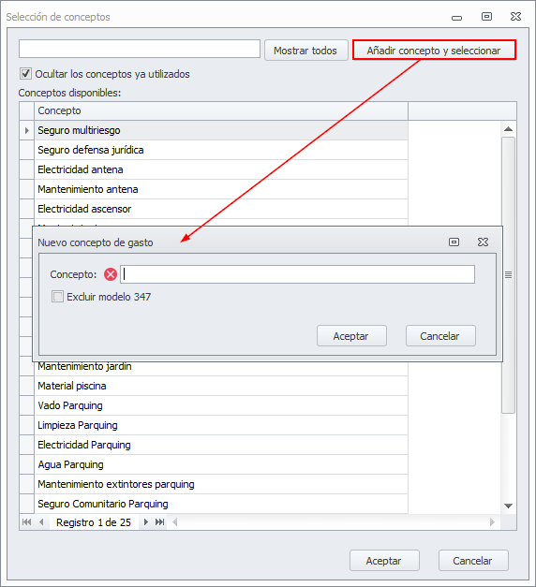Go to last record in navigator

coord(160,521)
